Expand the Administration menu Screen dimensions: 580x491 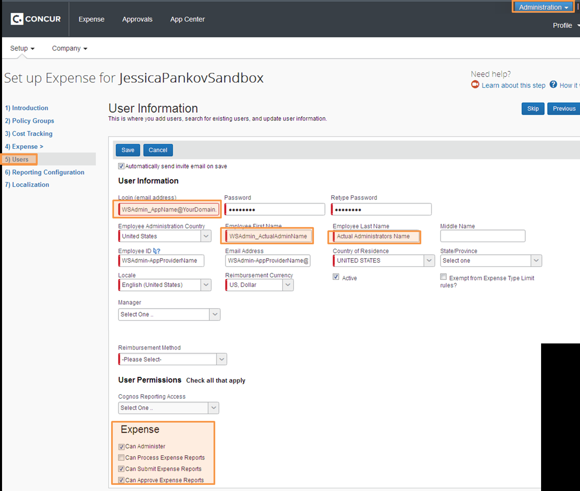(x=543, y=7)
